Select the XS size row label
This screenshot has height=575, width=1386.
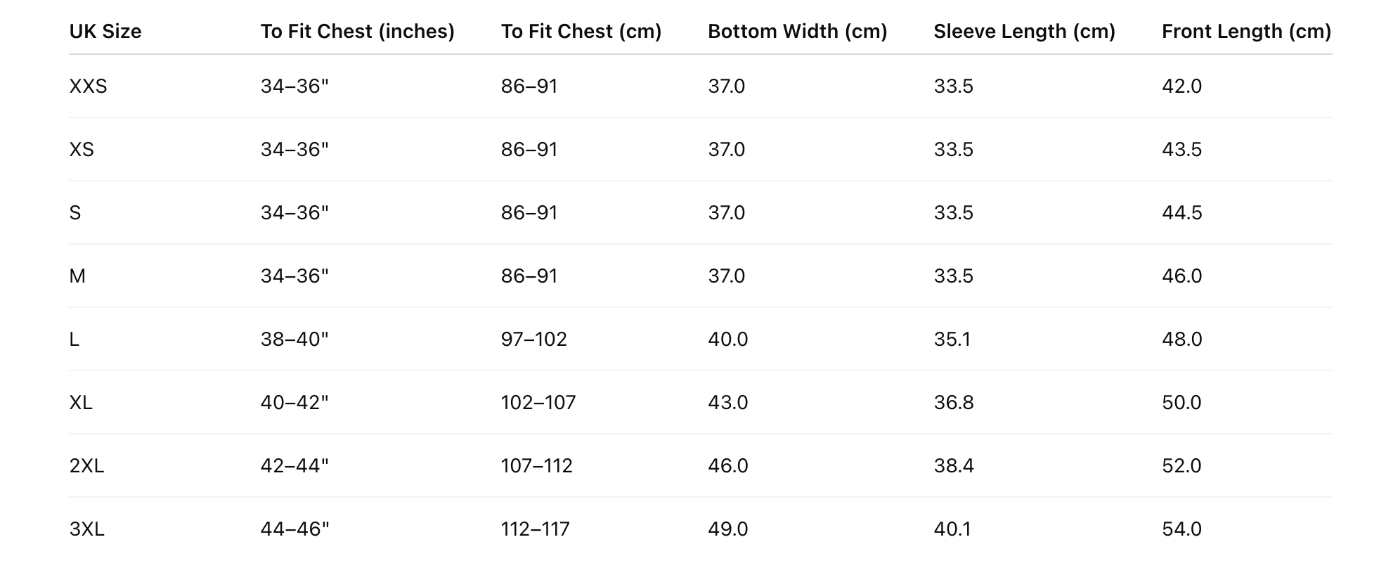coord(82,150)
